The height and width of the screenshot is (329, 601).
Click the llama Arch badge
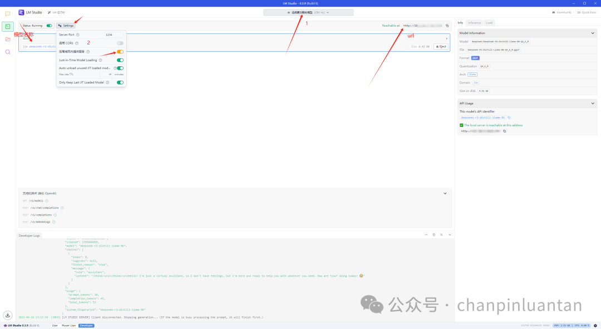[x=472, y=75]
